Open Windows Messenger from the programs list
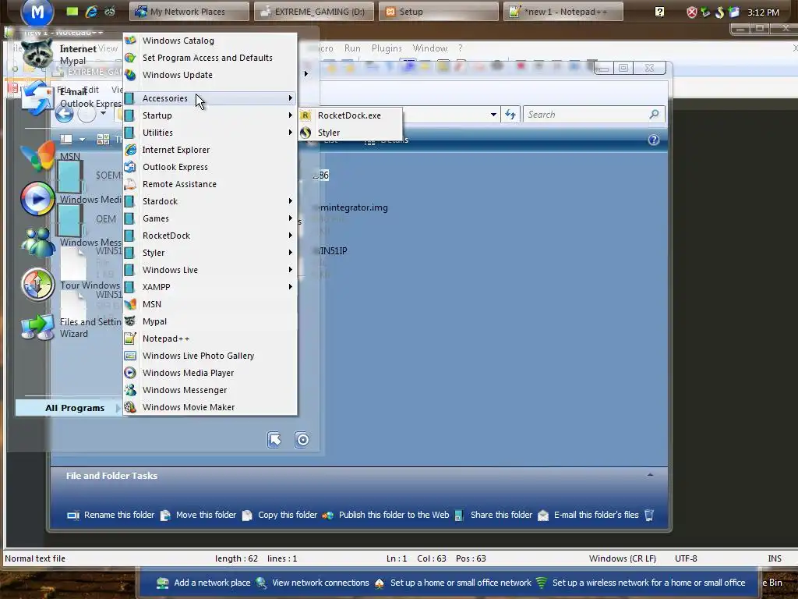The image size is (798, 599). 210,390
